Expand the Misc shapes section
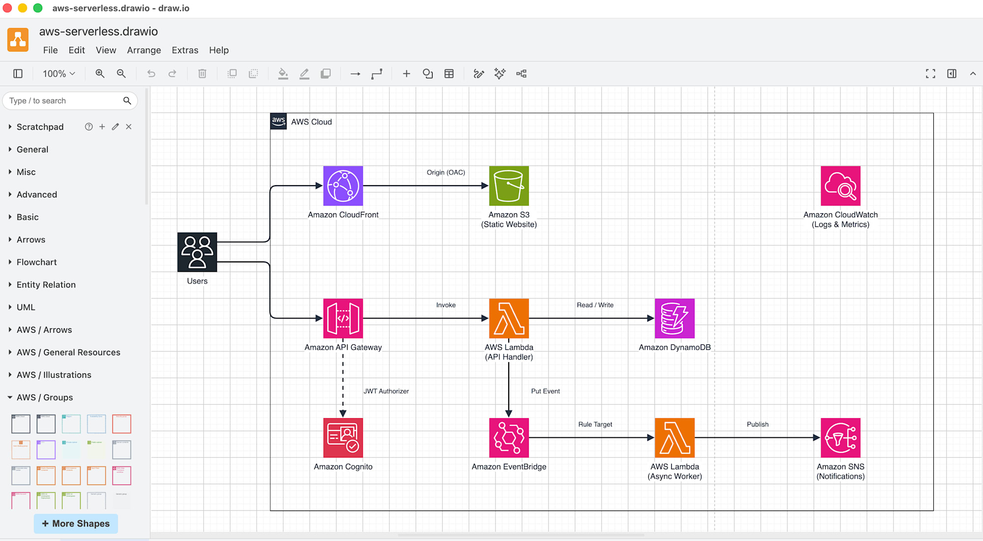This screenshot has height=541, width=983. tap(26, 172)
